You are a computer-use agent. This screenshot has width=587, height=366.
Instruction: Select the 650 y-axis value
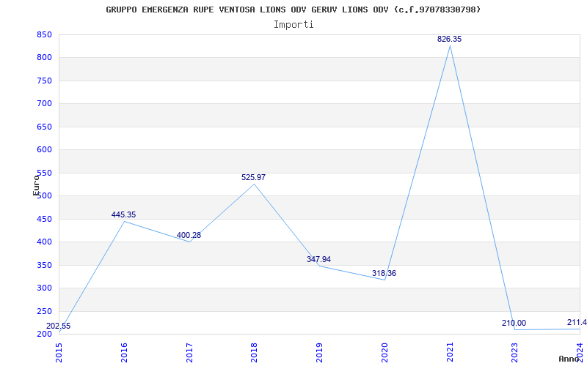[x=44, y=127]
